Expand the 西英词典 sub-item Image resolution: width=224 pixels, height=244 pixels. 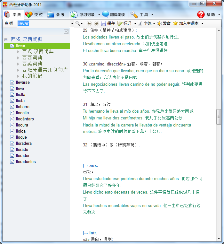tap(18, 64)
